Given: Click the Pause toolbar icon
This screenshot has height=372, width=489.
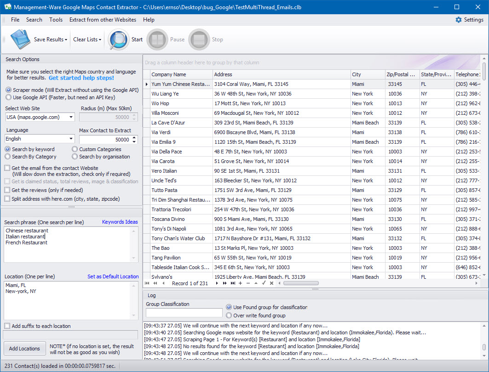Looking at the screenshot, I should click(157, 39).
